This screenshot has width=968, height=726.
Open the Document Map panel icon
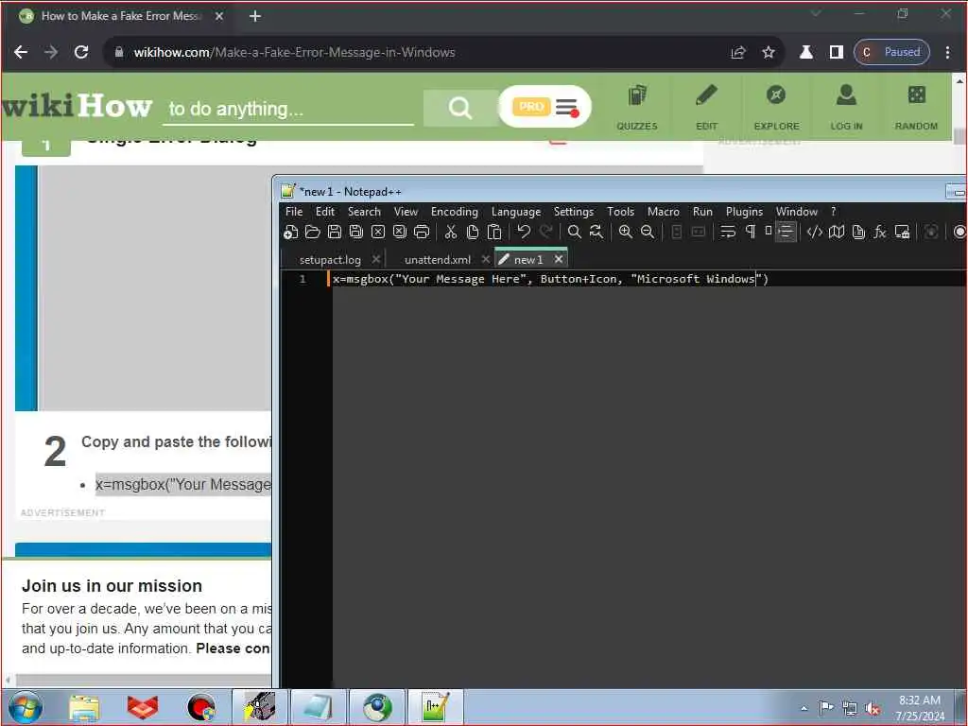[x=837, y=233]
